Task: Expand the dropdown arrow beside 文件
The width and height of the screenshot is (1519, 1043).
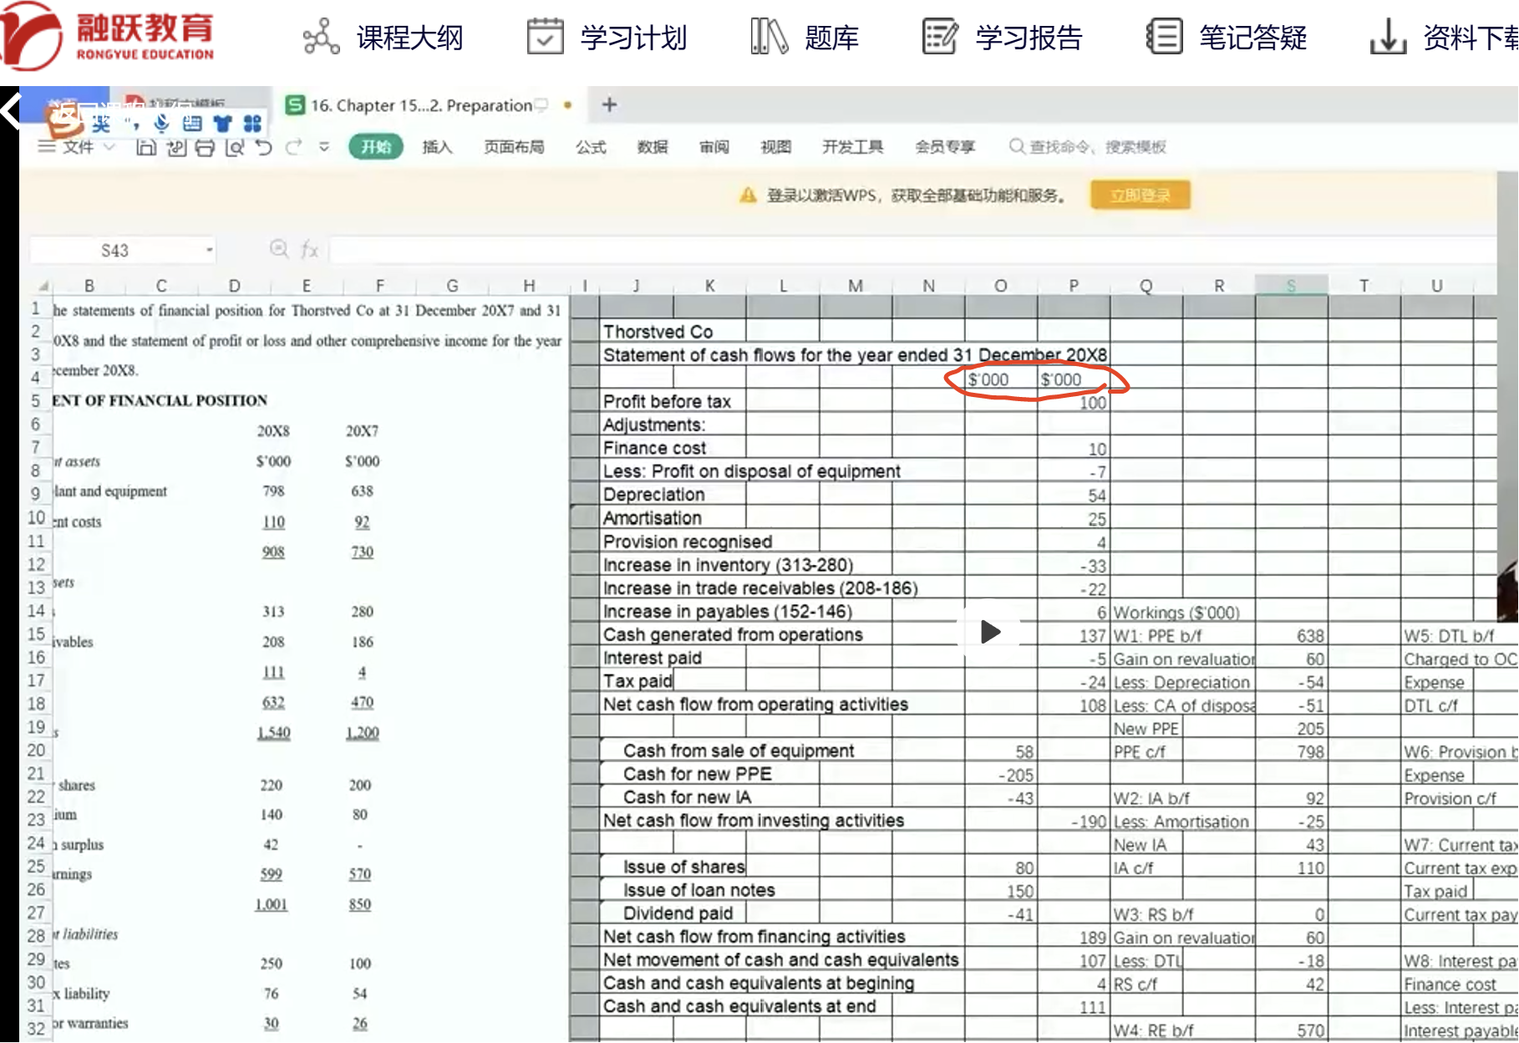Action: click(x=109, y=147)
